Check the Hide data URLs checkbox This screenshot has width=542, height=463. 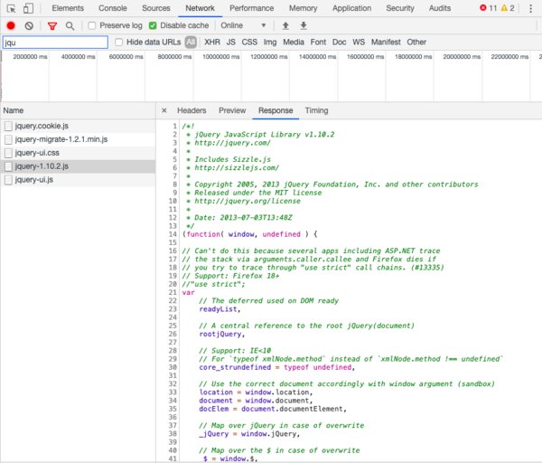118,43
